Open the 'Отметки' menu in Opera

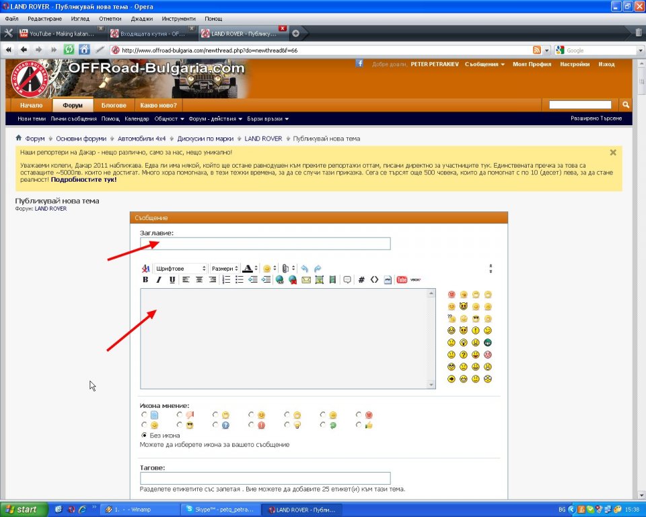pos(110,19)
